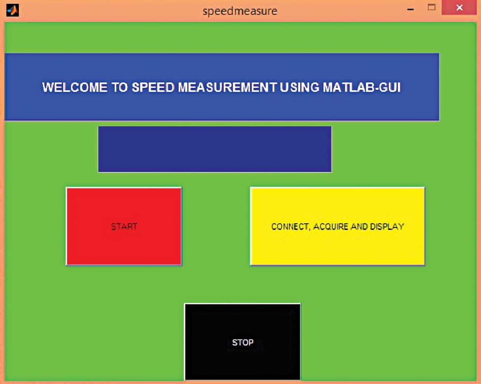Maximize the speedmeasure window
Image resolution: width=481 pixels, height=384 pixels.
[432, 8]
